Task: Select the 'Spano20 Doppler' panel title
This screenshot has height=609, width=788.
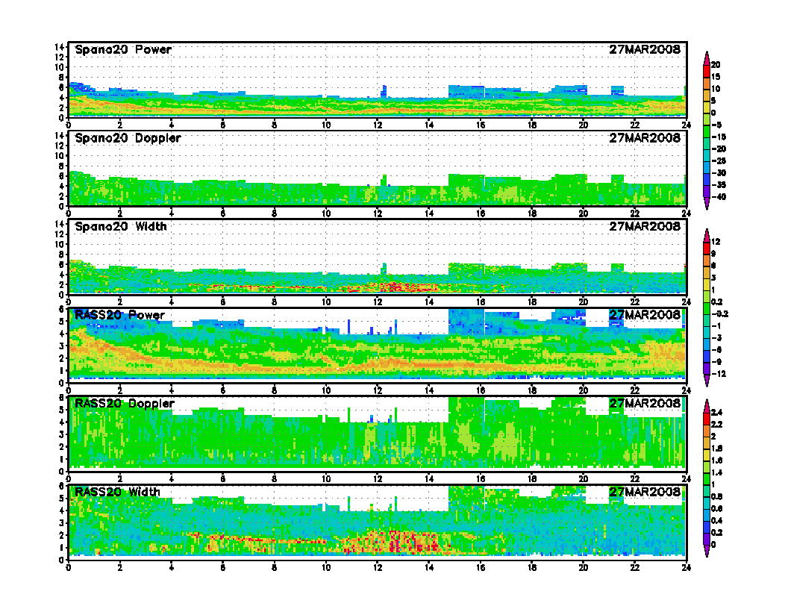Action: 128,139
